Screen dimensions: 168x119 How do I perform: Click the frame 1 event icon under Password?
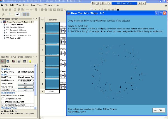(x=62, y=31)
